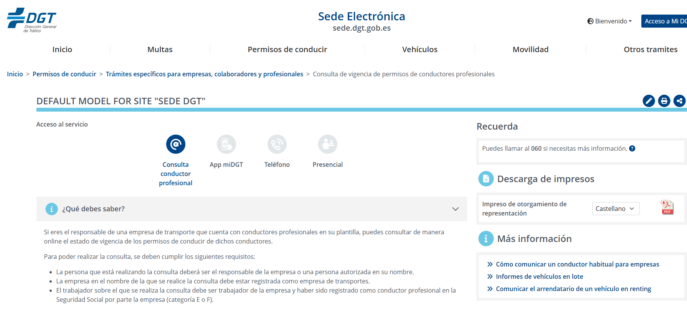The height and width of the screenshot is (311, 687).
Task: Open the Vehículos menu
Action: coord(419,49)
